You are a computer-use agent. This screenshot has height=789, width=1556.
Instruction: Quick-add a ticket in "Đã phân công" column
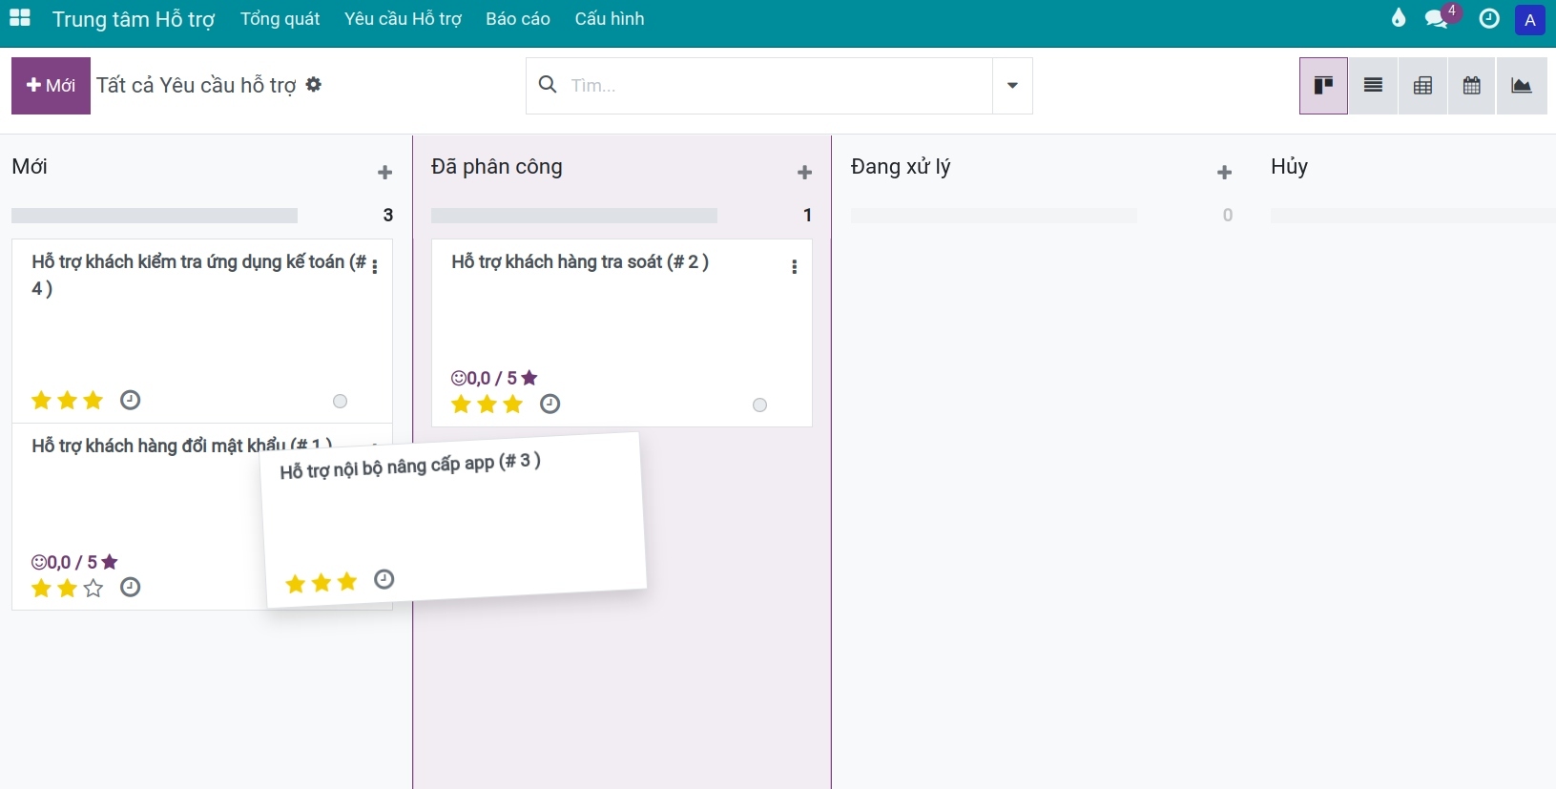804,173
